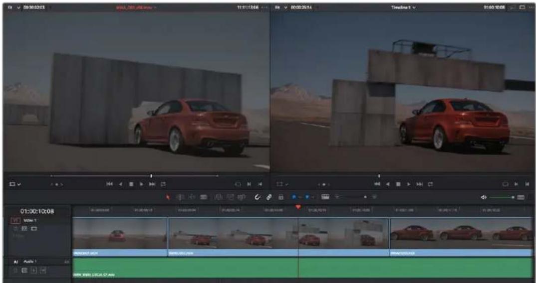Screen dimensions: 536x283
Task: Toggle loop playback in timeline viewer
Action: (431, 184)
